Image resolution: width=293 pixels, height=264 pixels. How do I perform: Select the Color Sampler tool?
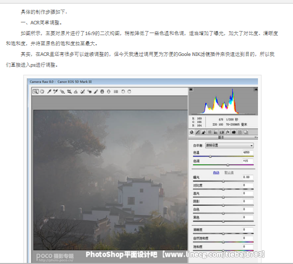pos(55,92)
